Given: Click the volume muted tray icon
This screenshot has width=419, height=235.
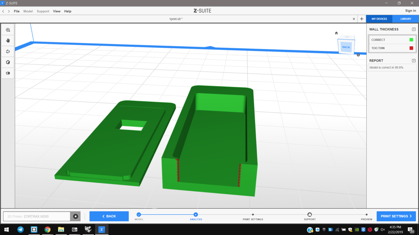Looking at the screenshot, I should pos(383,229).
